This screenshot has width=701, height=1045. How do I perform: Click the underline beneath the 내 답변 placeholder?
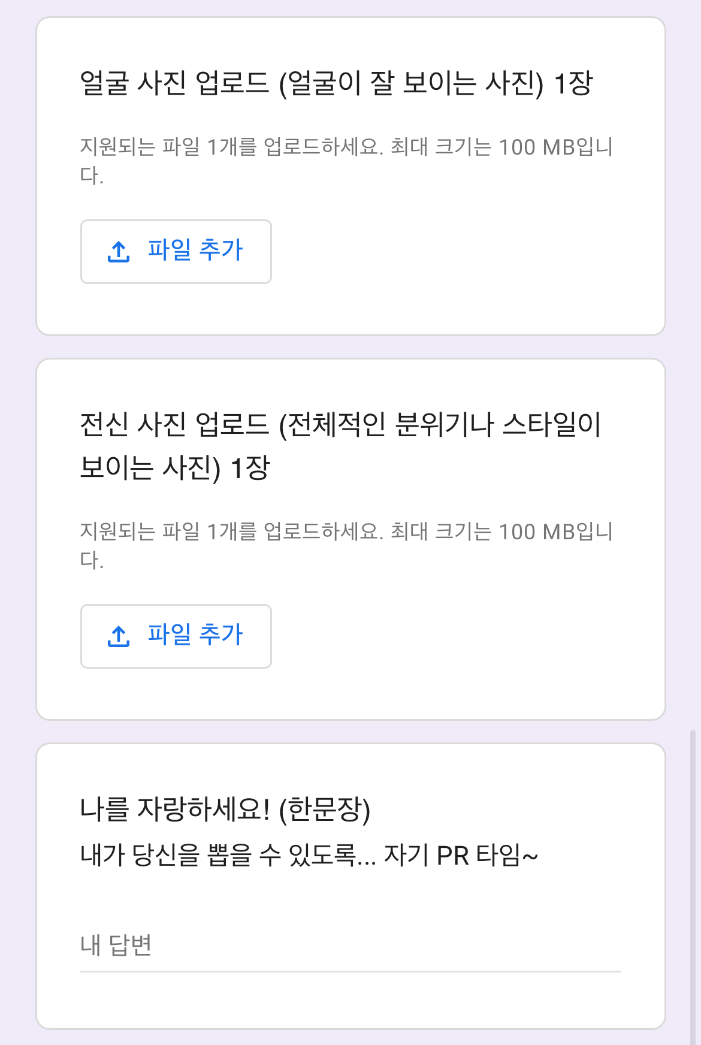[350, 971]
